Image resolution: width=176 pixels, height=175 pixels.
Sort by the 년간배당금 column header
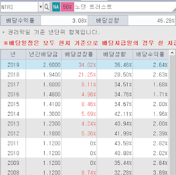[44, 54]
